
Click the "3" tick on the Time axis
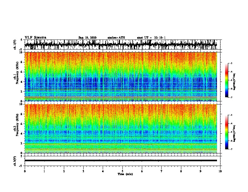[x=83, y=171]
